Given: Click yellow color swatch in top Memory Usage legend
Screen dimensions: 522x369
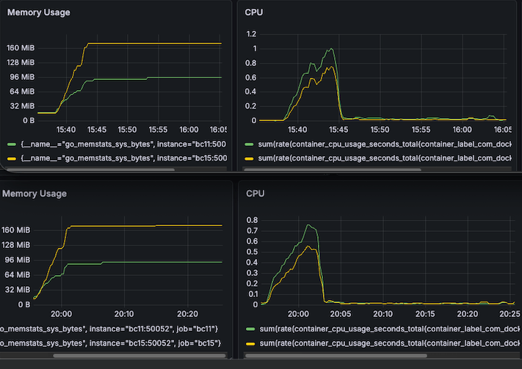Looking at the screenshot, I should [x=12, y=158].
